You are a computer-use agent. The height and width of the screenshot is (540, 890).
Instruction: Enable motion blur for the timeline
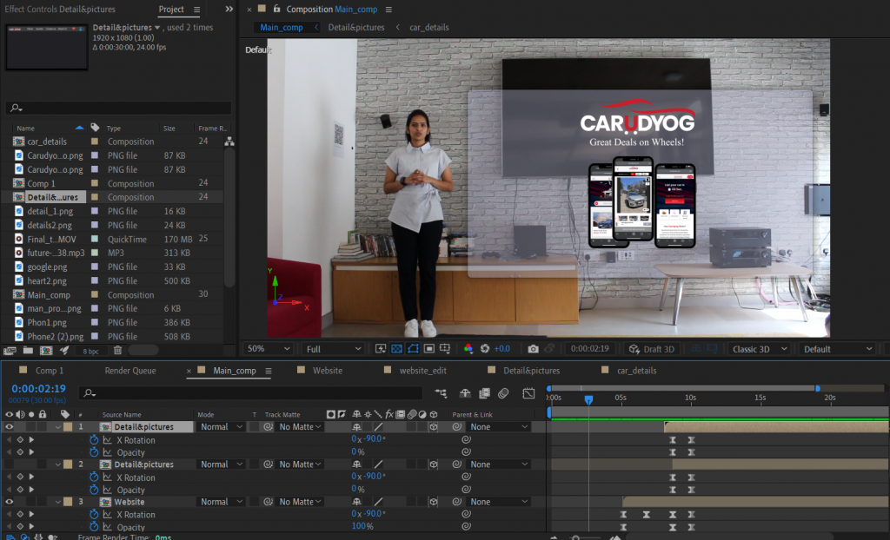pos(503,393)
